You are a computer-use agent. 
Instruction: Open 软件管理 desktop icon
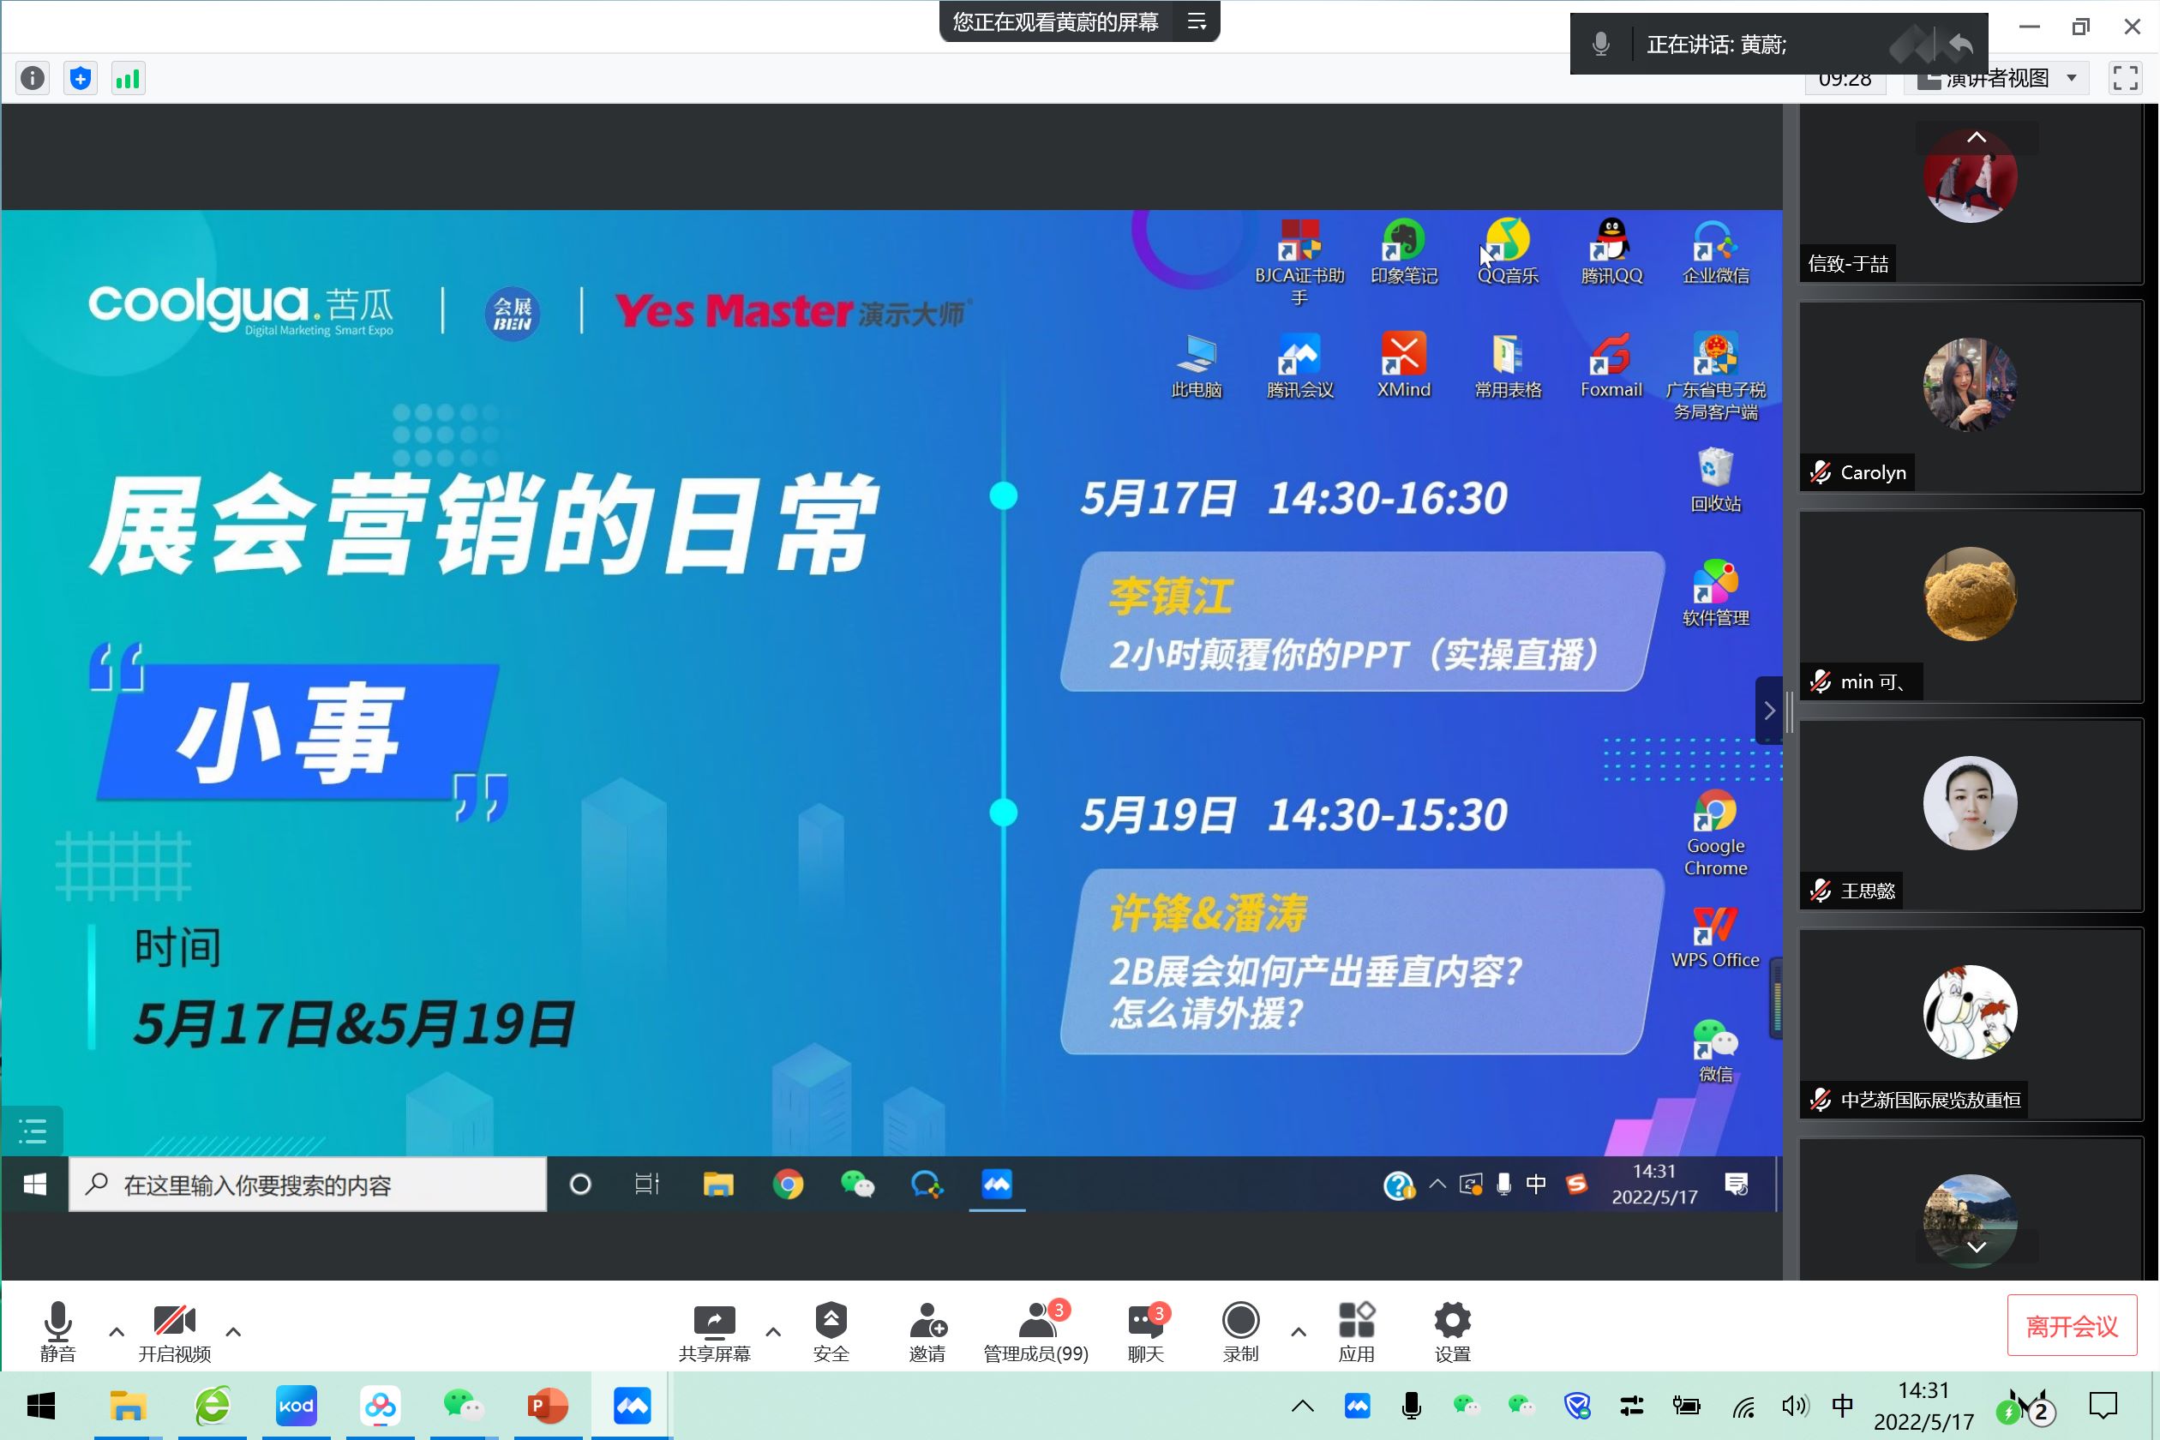(1715, 593)
